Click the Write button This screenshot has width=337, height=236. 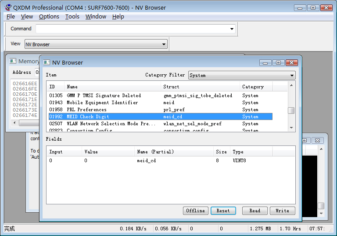point(283,211)
